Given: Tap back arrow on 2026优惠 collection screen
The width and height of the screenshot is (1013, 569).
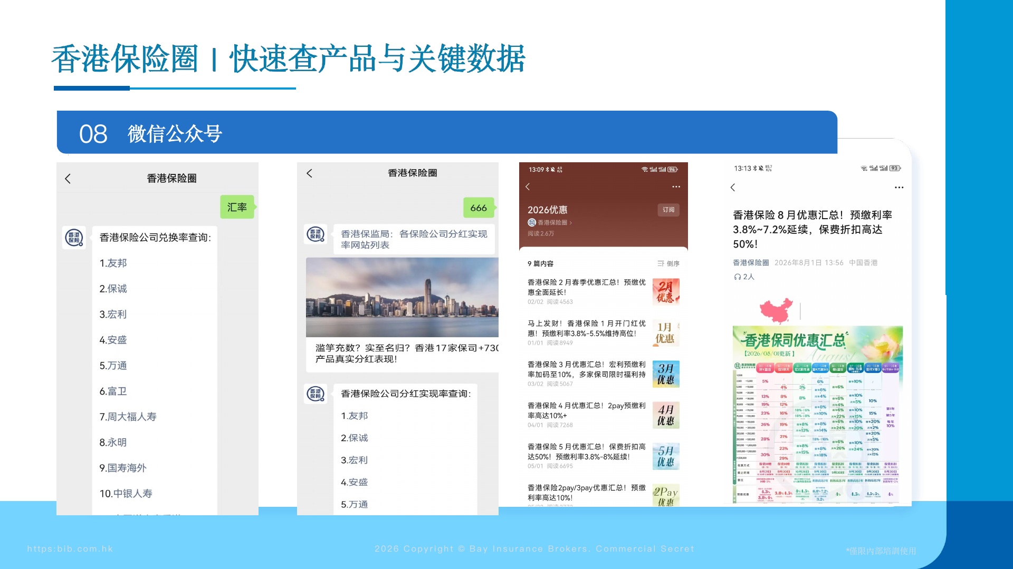Looking at the screenshot, I should [527, 187].
